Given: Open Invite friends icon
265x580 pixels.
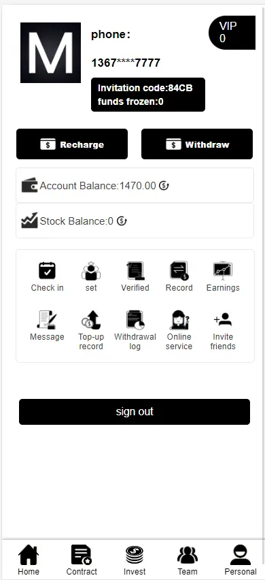Looking at the screenshot, I should 223,319.
